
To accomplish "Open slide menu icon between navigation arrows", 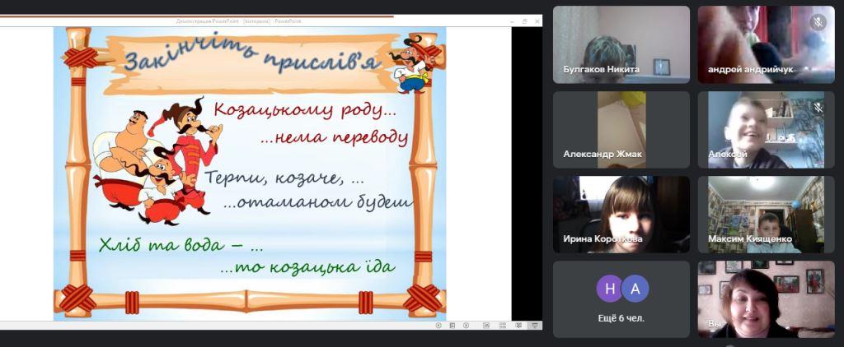I will point(452,326).
